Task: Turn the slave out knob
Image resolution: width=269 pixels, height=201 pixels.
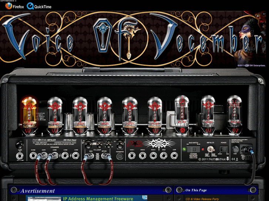Action: [x=20, y=145]
